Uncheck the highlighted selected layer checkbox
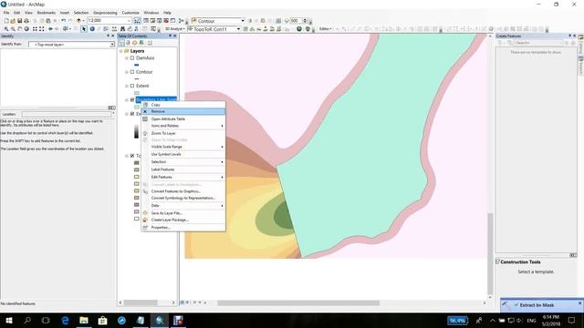The height and width of the screenshot is (328, 584). (x=132, y=99)
